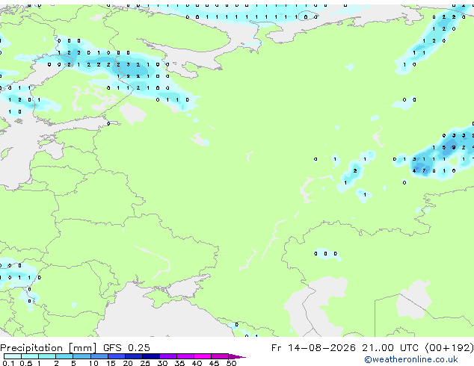This screenshot has width=474, height=366.
Task: Select the 15–20 mm legend color swatch
Action: click(x=117, y=356)
